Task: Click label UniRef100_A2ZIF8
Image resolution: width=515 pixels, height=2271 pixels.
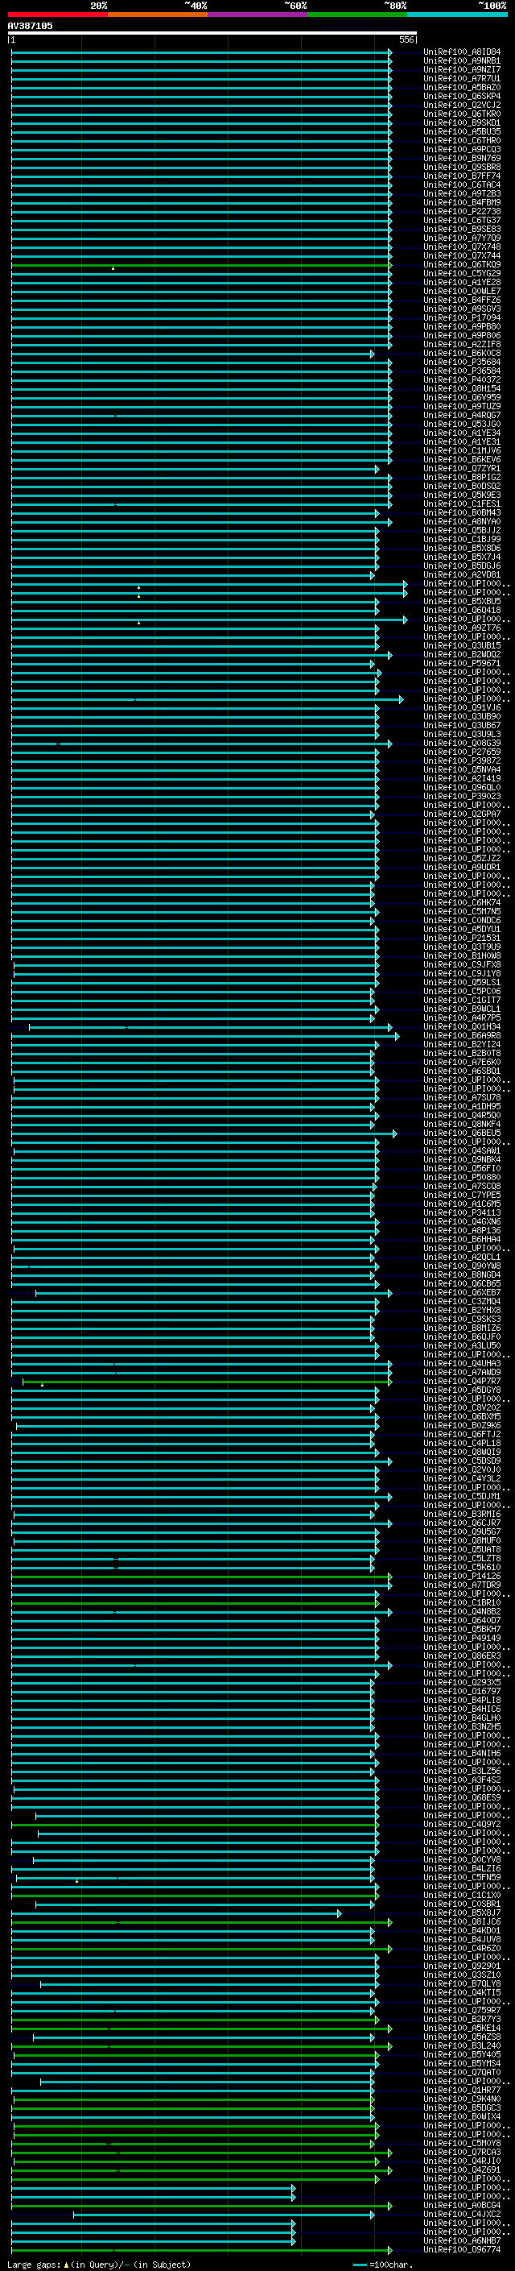Action: point(461,345)
